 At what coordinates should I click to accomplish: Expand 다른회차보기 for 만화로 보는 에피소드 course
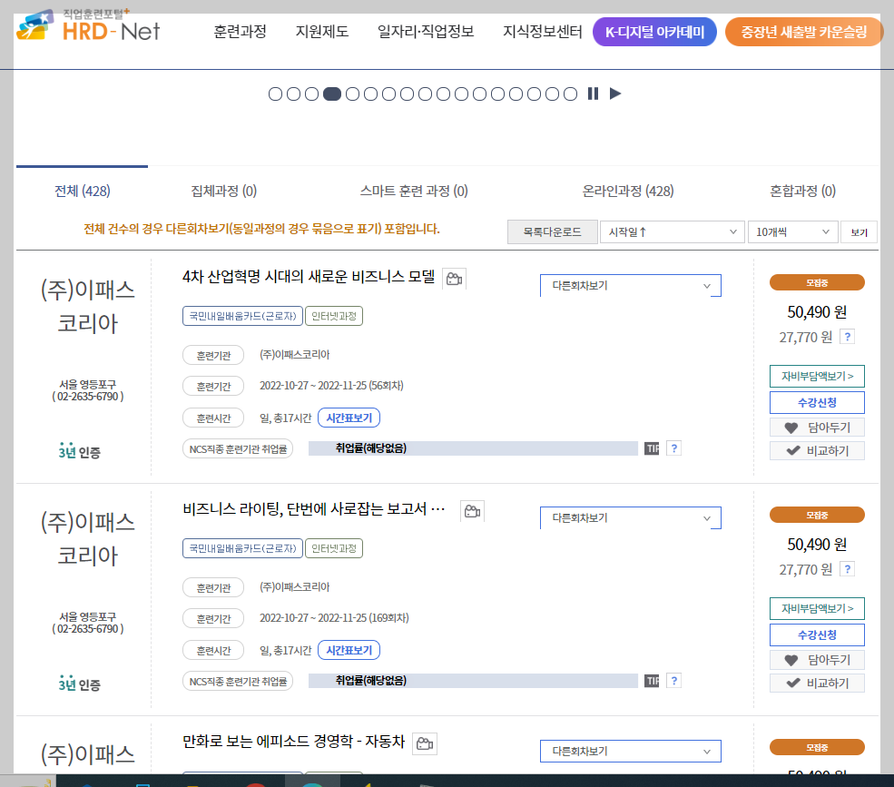coord(631,751)
